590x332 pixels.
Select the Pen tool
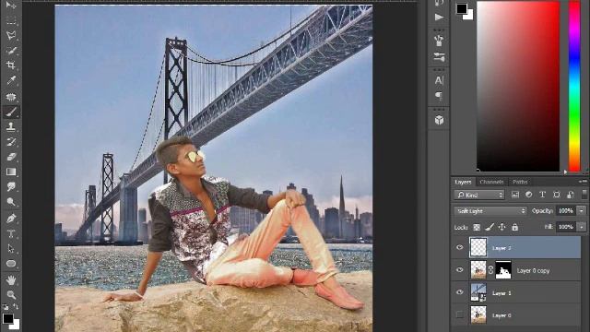[x=11, y=219]
